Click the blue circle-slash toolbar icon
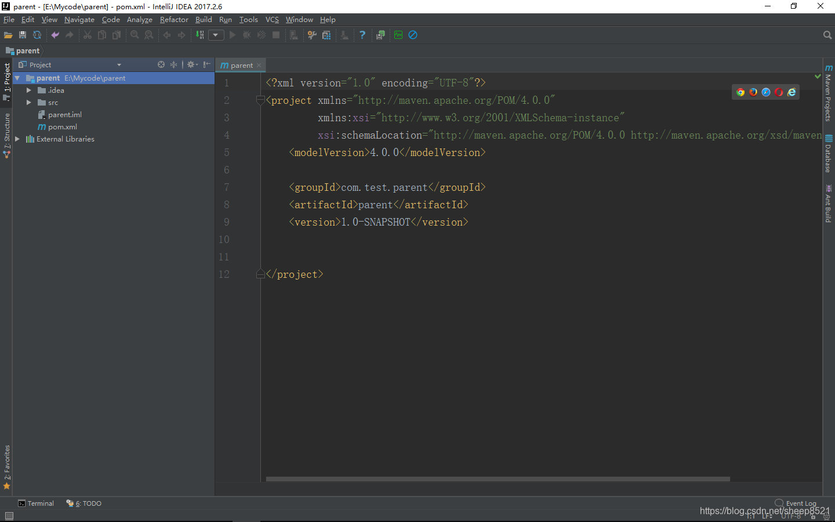The height and width of the screenshot is (522, 835). tap(413, 35)
